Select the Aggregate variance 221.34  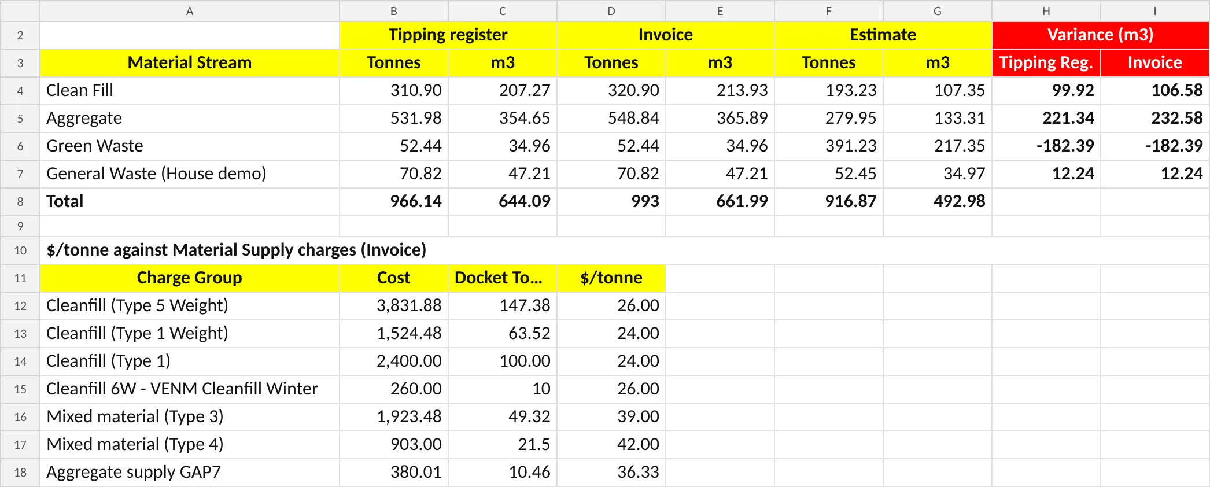1046,118
